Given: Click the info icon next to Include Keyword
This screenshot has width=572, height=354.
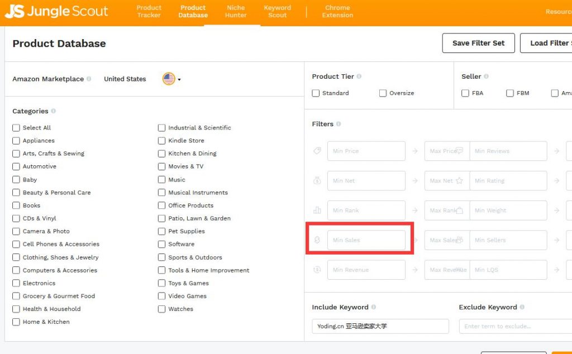Looking at the screenshot, I should click(374, 307).
